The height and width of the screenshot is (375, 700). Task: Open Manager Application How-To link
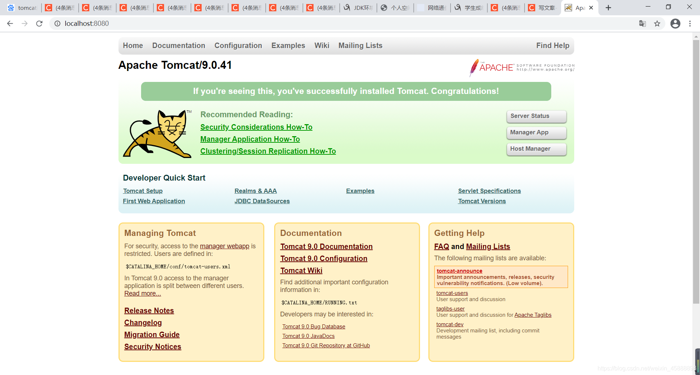click(x=250, y=139)
